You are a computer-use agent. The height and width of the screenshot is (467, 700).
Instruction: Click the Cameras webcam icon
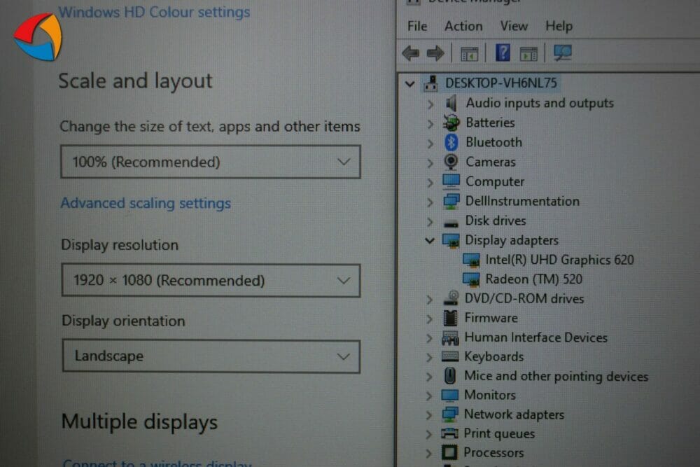pos(451,162)
